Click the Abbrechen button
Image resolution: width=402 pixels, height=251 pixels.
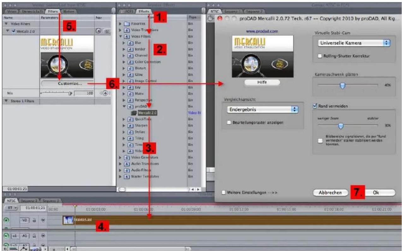pos(330,193)
